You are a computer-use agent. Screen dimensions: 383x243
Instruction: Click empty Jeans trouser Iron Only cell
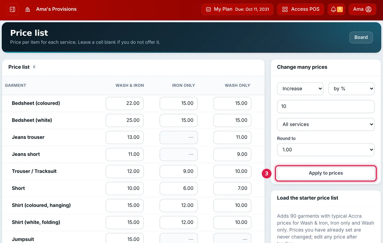179,137
